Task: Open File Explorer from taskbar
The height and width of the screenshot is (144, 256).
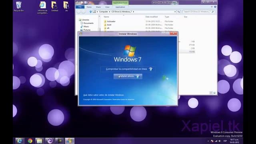Action: point(39,141)
